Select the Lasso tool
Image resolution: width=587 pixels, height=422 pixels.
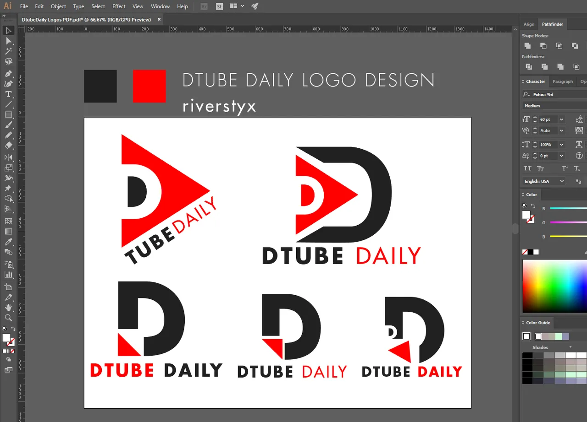(8, 62)
